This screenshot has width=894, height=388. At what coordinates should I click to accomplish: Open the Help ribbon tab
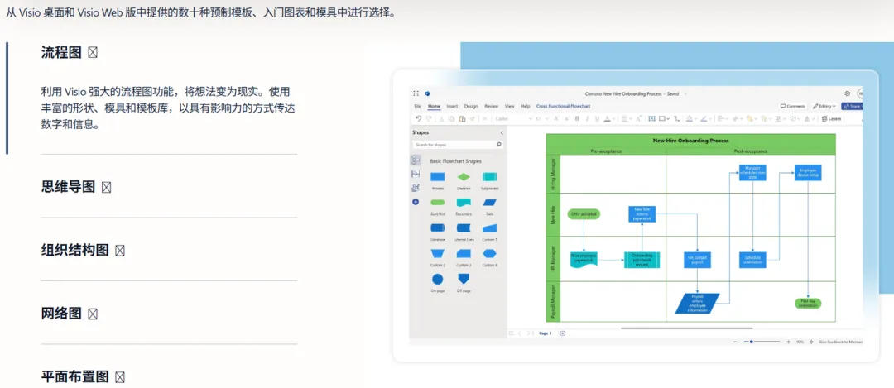pyautogui.click(x=526, y=106)
